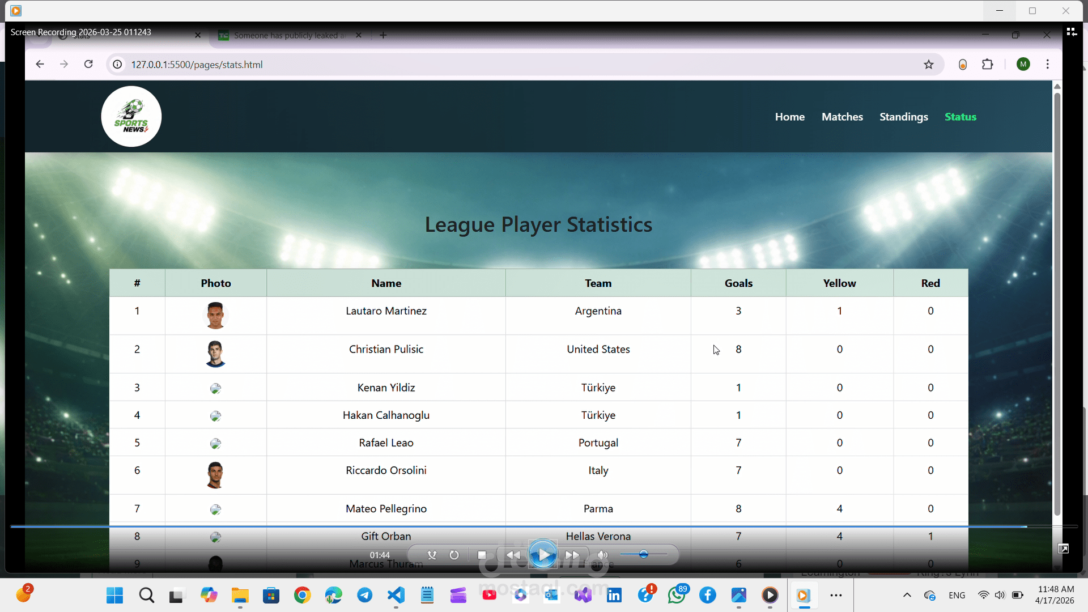
Task: Click the rewind previous button
Action: pyautogui.click(x=513, y=555)
